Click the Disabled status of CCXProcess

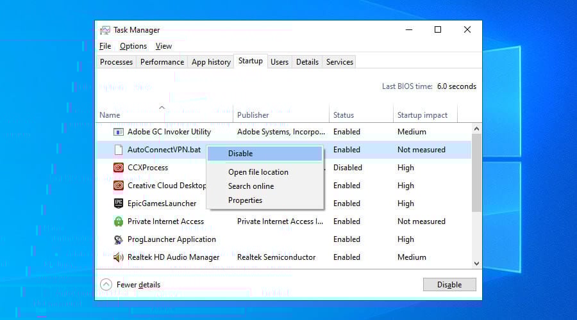[347, 168]
